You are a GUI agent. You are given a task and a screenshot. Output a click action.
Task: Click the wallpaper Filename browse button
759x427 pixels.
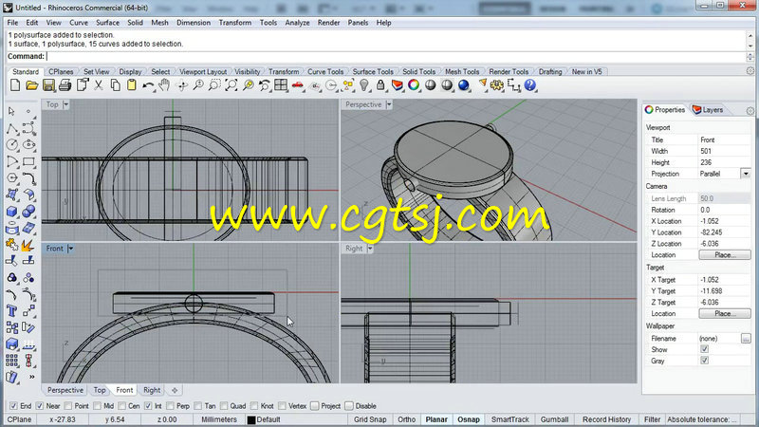click(746, 339)
